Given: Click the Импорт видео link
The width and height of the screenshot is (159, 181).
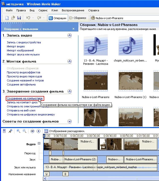Looking at the screenshot, I should pyautogui.click(x=16, y=46).
